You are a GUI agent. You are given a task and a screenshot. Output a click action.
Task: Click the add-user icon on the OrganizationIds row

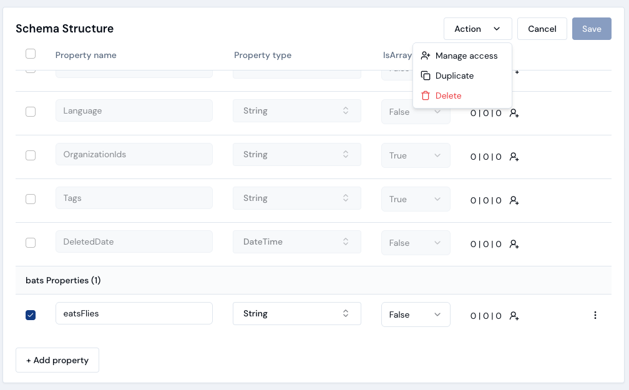click(514, 158)
